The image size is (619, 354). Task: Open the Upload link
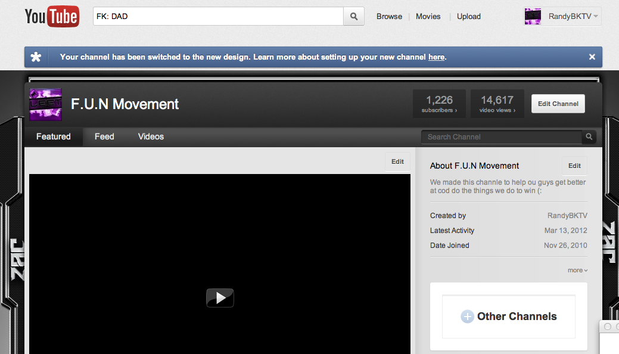(469, 17)
